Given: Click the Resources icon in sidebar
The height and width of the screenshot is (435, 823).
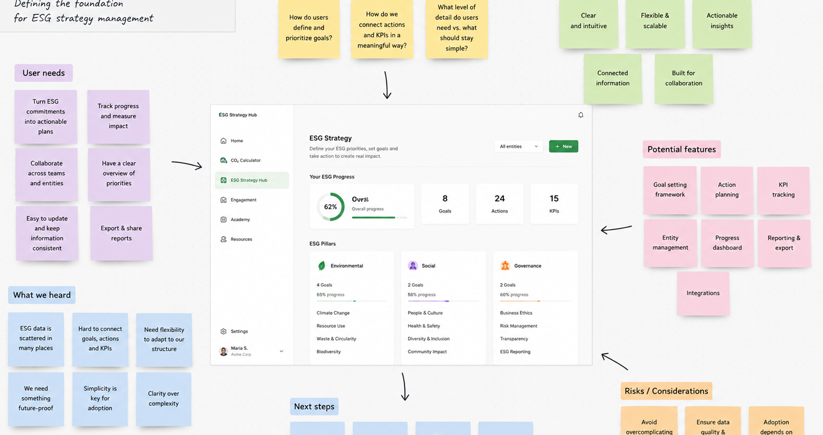Looking at the screenshot, I should (x=223, y=240).
